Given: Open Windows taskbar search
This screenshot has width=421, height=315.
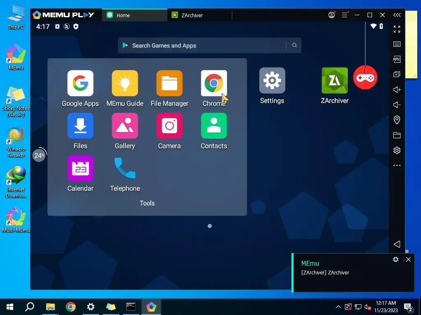Looking at the screenshot, I should (x=30, y=307).
